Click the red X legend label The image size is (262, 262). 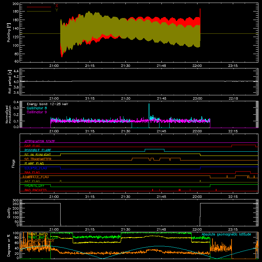click(57, 6)
